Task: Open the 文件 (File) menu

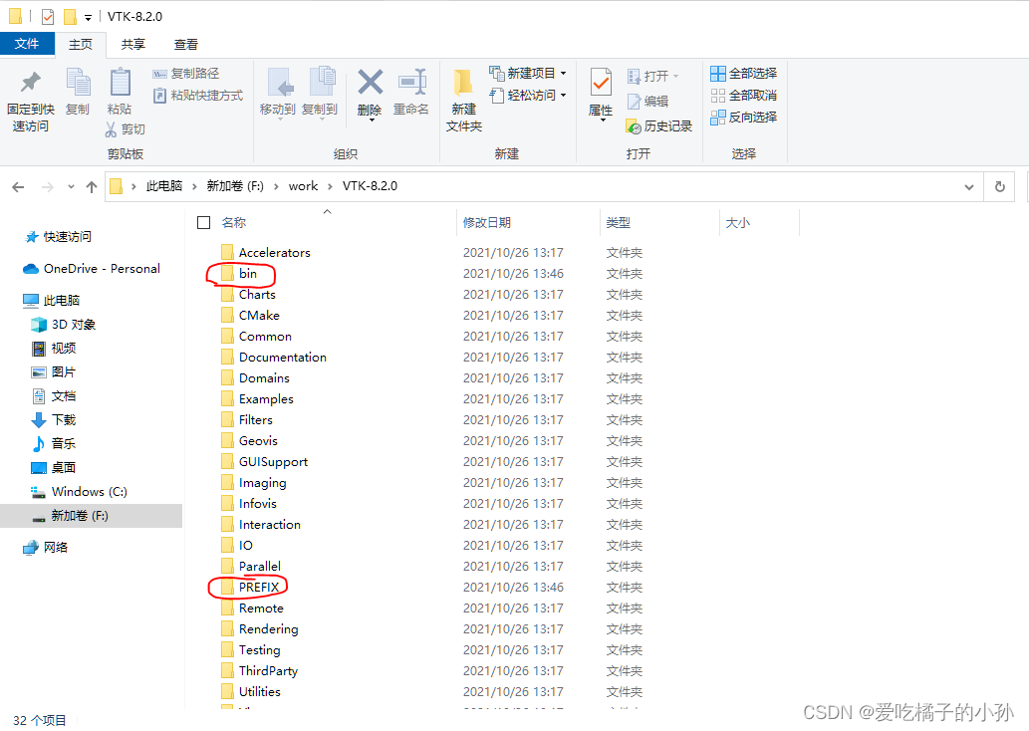Action: 29,44
